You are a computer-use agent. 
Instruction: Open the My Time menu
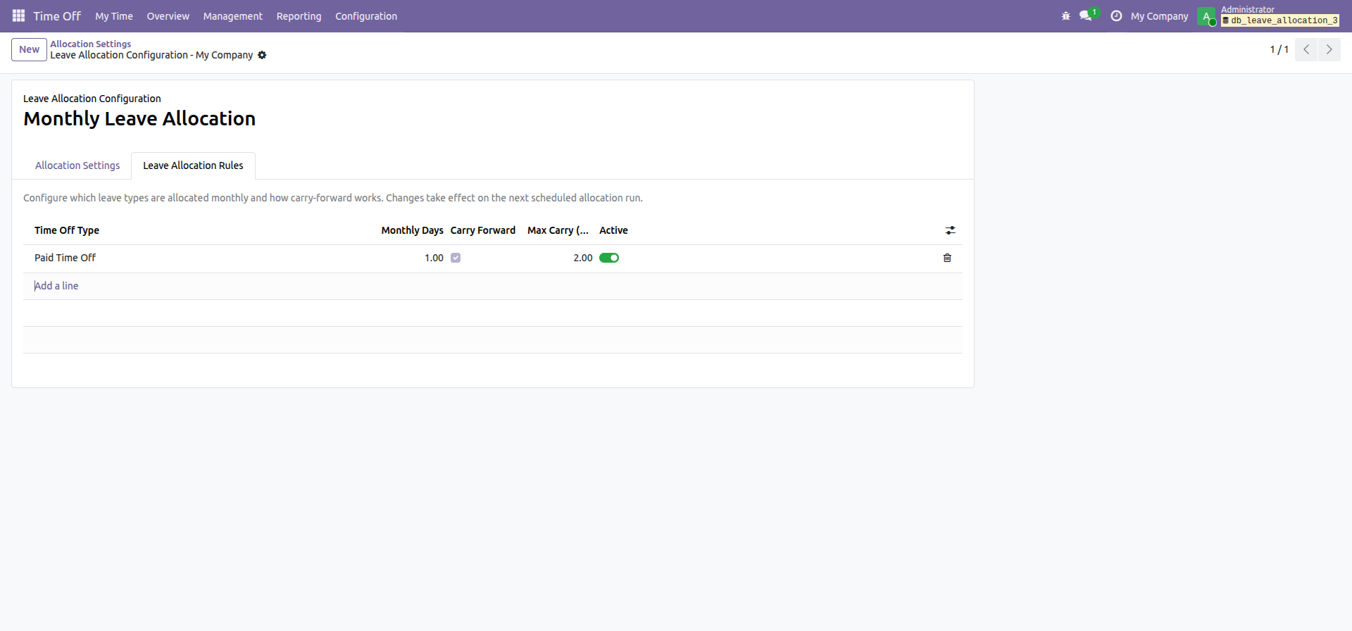click(114, 15)
